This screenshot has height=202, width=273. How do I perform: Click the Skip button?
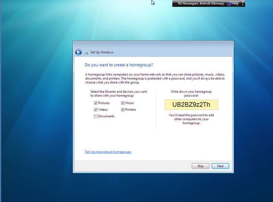click(x=200, y=166)
